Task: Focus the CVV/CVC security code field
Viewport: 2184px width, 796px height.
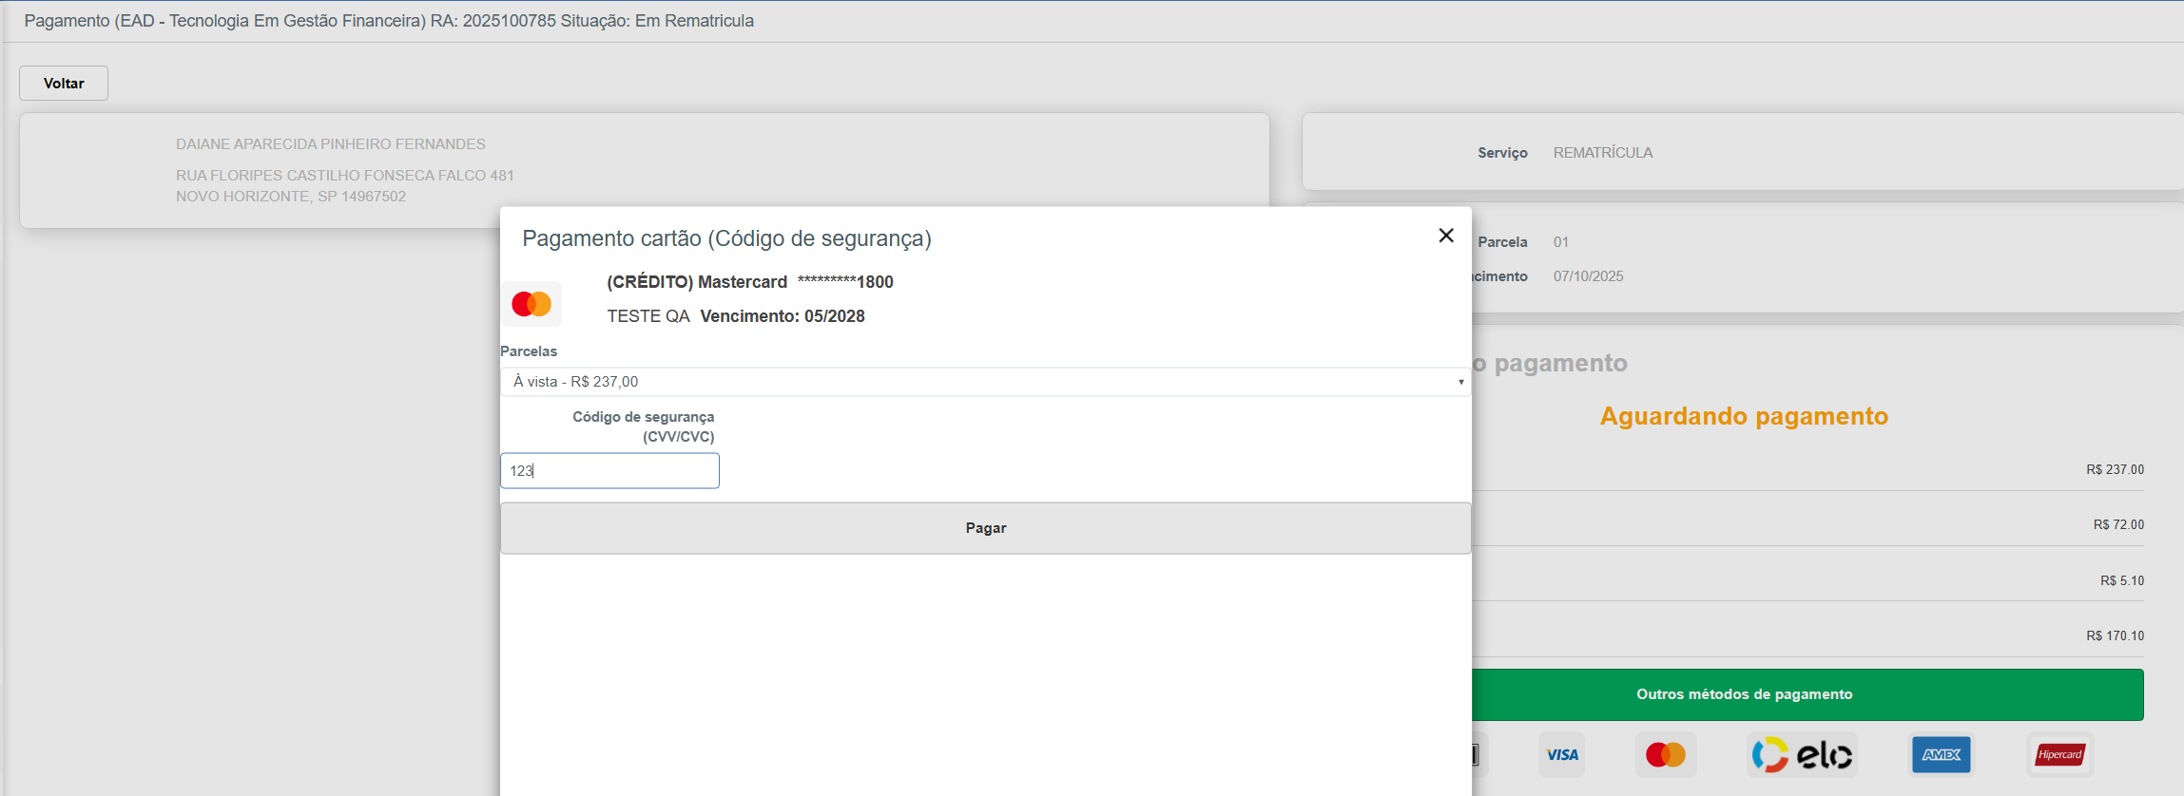Action: tap(609, 471)
